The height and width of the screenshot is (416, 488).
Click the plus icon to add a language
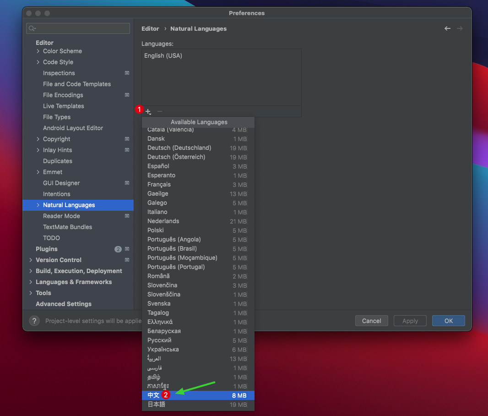(148, 111)
